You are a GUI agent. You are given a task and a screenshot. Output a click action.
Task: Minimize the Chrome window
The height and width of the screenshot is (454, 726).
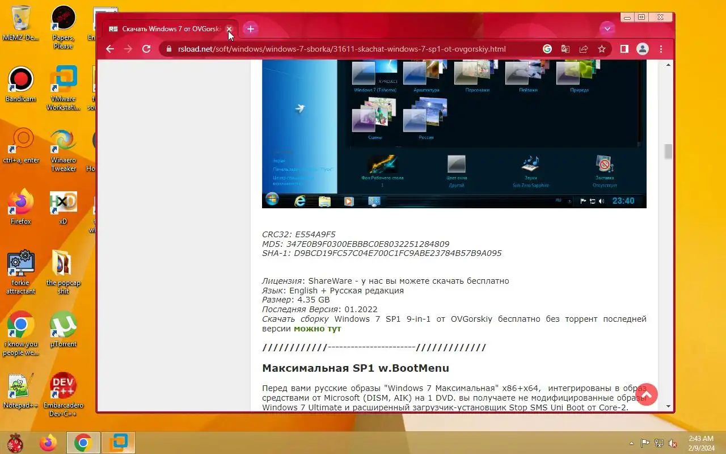[x=627, y=17]
